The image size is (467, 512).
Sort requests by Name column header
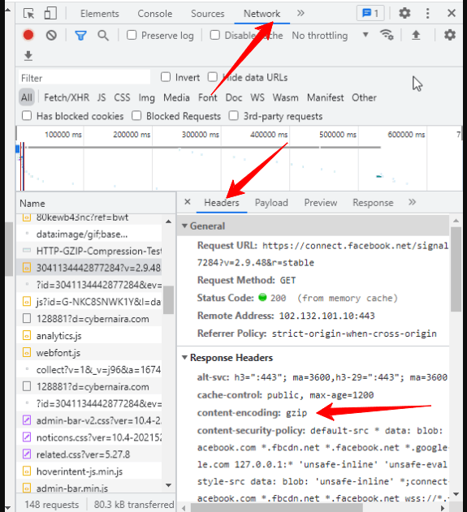point(96,203)
